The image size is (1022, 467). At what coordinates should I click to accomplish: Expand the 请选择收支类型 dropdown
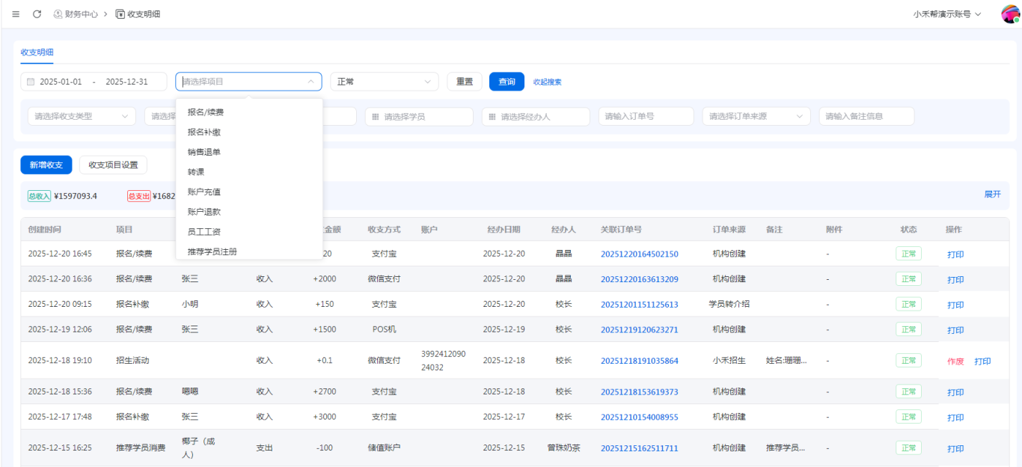[x=78, y=117]
